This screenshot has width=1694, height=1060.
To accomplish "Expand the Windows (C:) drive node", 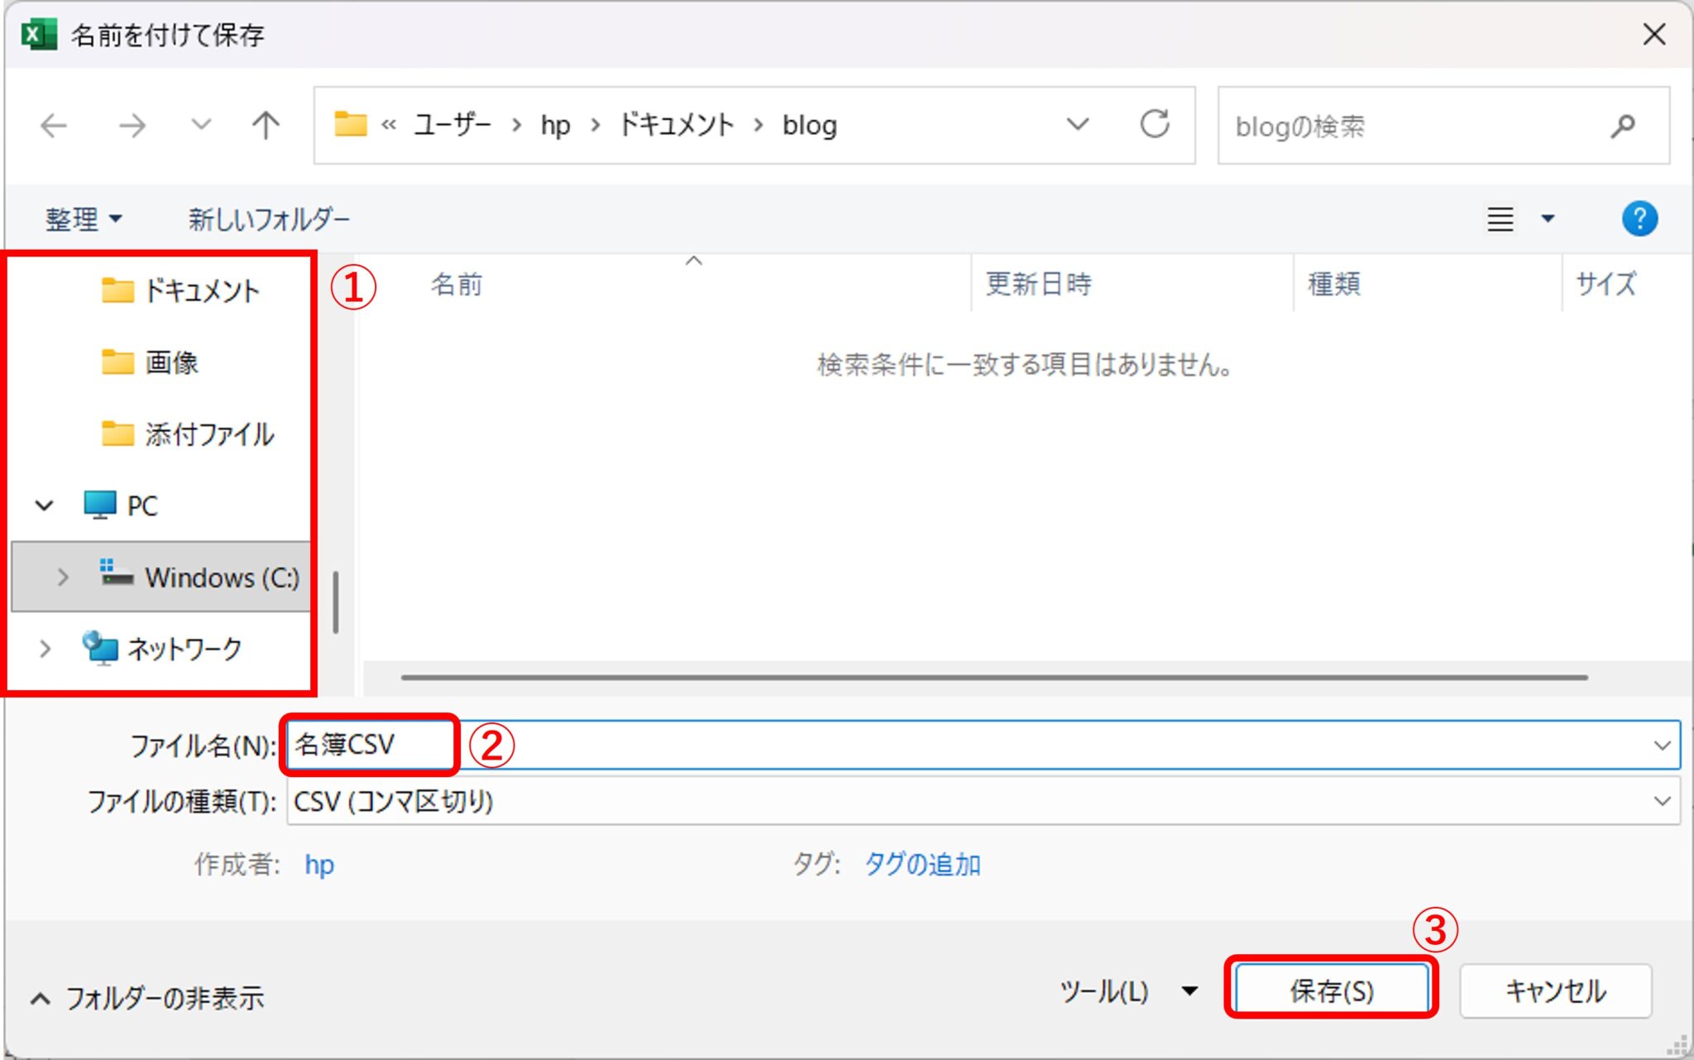I will (62, 578).
